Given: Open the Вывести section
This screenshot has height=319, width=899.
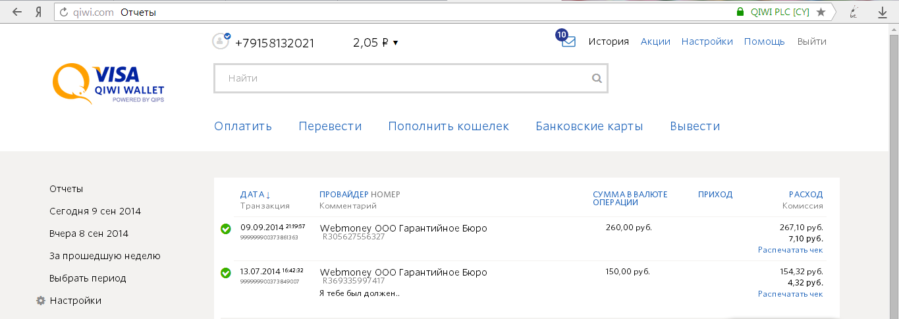Looking at the screenshot, I should 695,126.
